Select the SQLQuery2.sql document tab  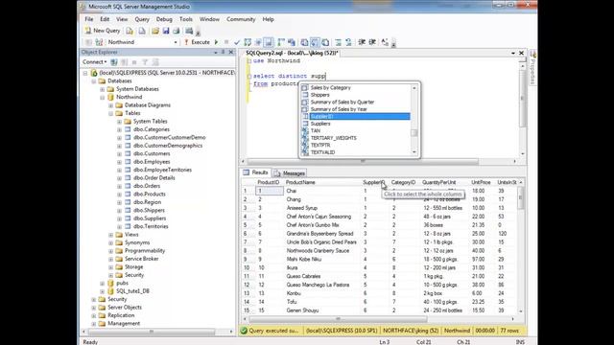pos(292,53)
